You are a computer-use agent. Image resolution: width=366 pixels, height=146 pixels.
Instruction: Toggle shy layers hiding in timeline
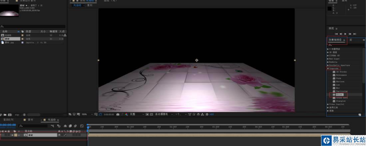pos(65,126)
